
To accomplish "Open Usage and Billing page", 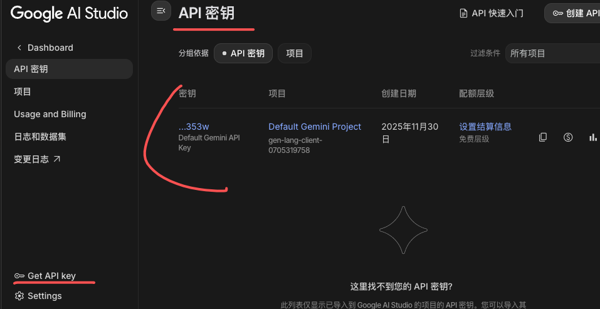I will 50,114.
